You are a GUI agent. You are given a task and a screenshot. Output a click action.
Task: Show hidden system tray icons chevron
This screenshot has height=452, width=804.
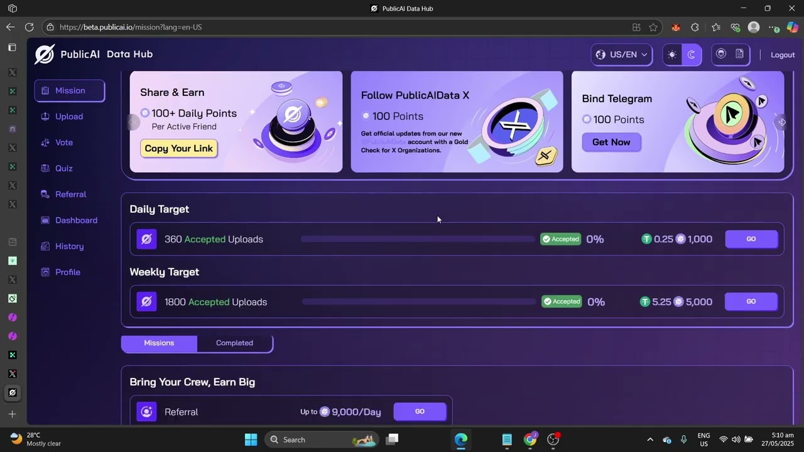pyautogui.click(x=650, y=439)
